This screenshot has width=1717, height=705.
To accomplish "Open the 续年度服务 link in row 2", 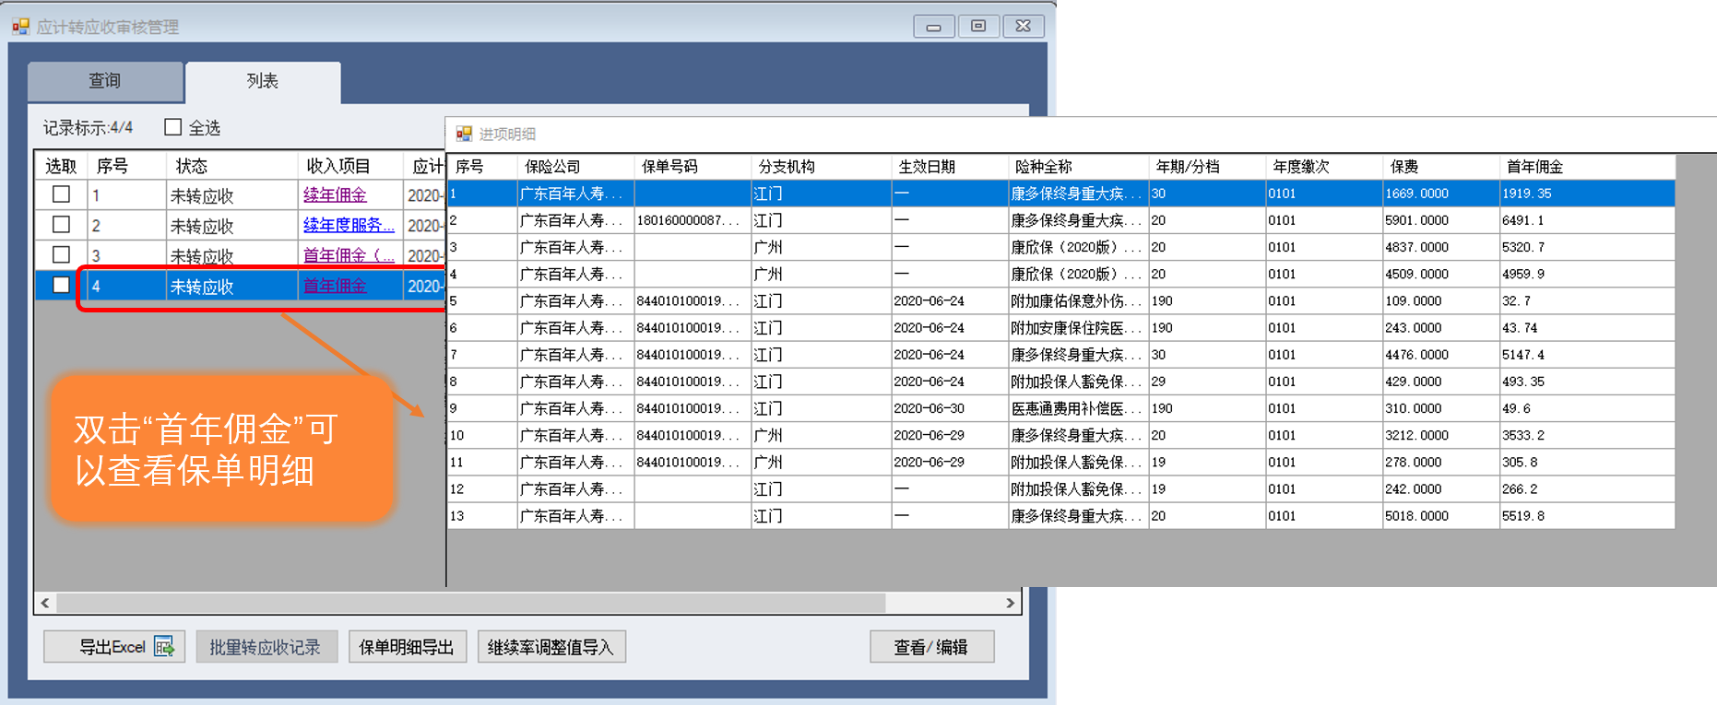I will click(348, 225).
